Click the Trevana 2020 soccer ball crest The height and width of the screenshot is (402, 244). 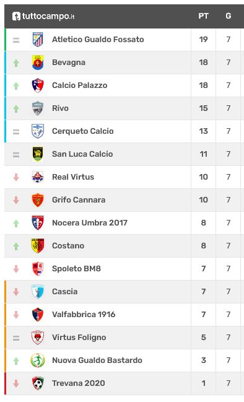(x=38, y=383)
